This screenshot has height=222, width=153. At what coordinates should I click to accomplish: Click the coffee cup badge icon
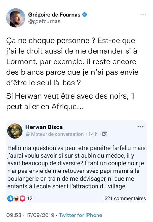pyautogui.click(x=28, y=134)
